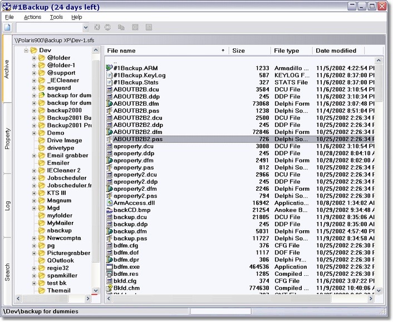393x322 pixels.
Task: Expand the asguard tree node
Action: coord(34,88)
